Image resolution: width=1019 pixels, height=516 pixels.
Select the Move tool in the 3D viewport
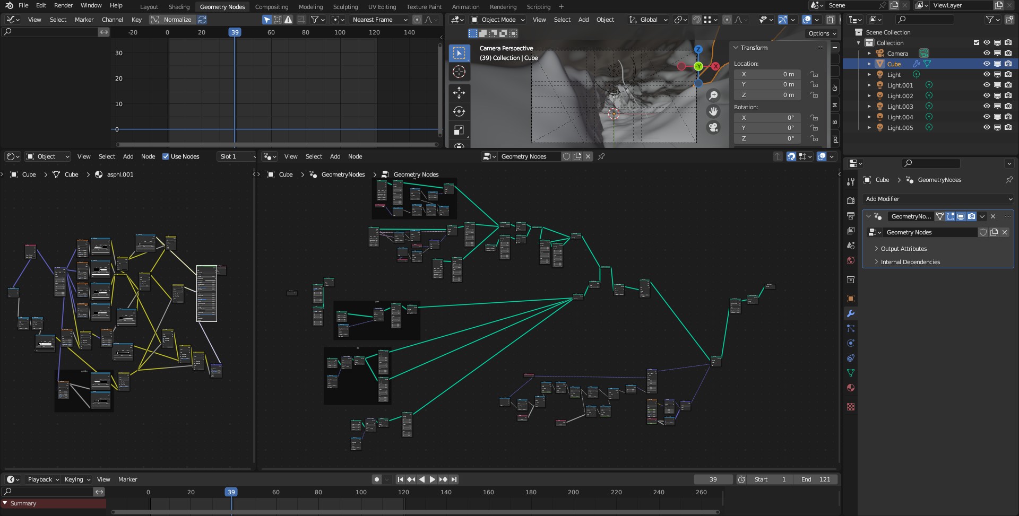459,93
